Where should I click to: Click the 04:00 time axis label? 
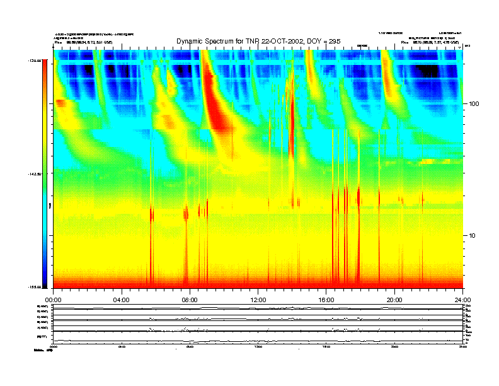[122, 300]
